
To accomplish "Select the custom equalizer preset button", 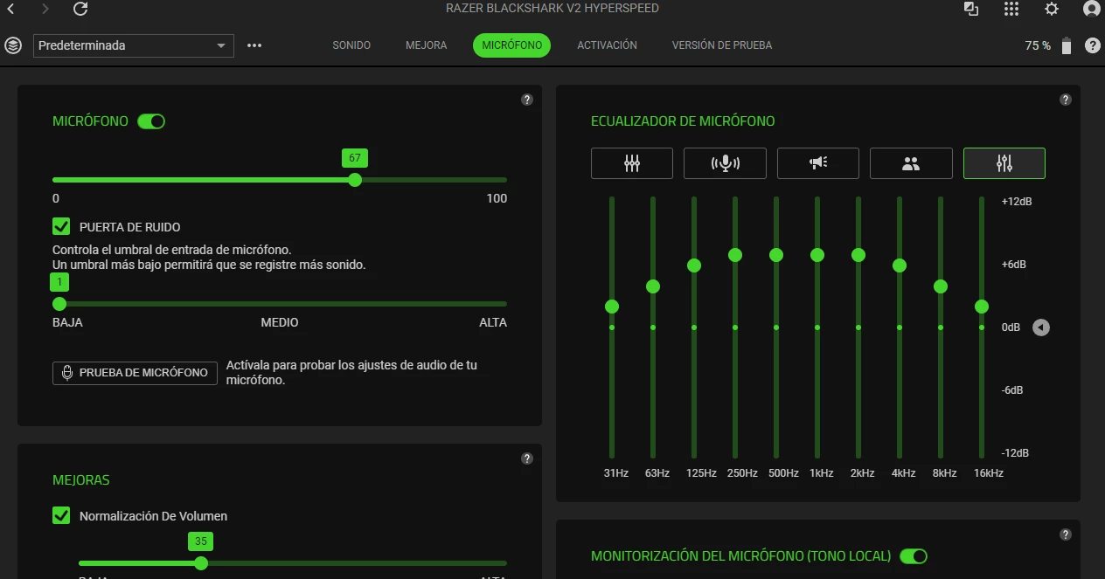I will pos(1004,163).
